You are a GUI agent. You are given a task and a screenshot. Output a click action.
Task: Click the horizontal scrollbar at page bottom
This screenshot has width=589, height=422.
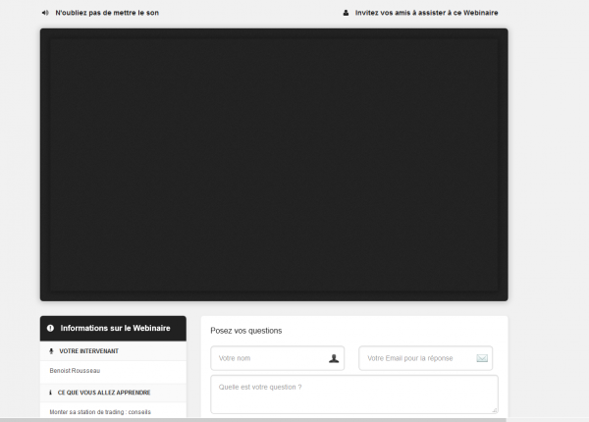(254, 420)
